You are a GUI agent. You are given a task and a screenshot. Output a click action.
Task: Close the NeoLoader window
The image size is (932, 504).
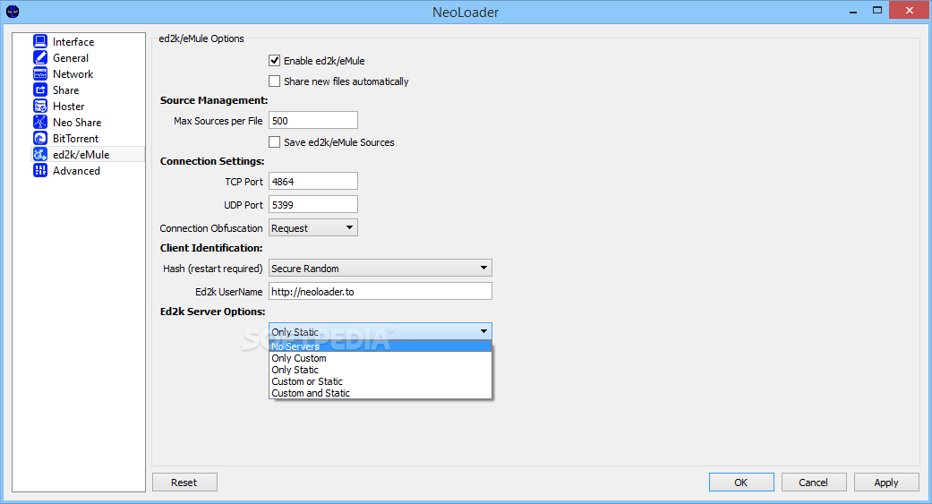point(910,10)
